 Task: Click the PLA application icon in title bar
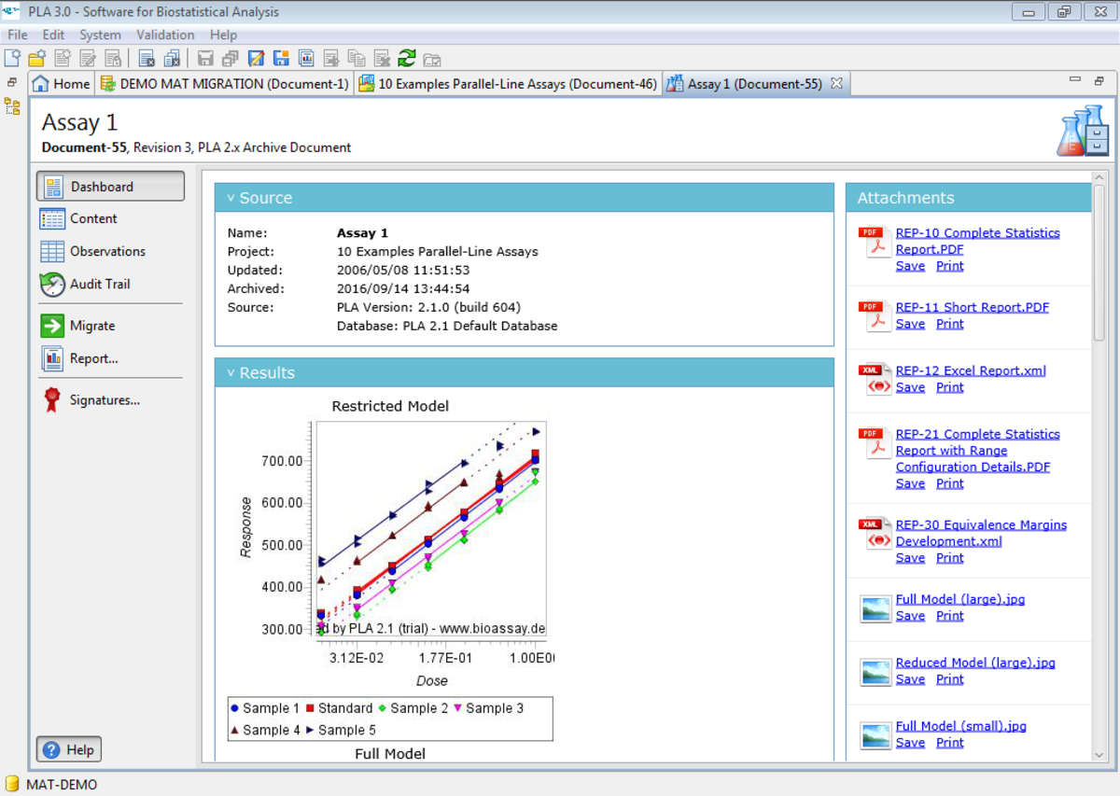coord(12,12)
